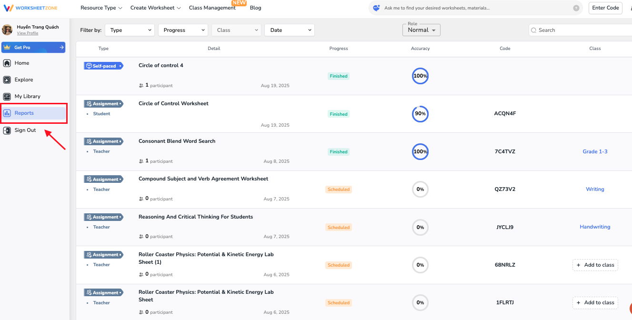The image size is (632, 320).
Task: Click the Self-paced badge on Circle of control 4
Action: 103,66
